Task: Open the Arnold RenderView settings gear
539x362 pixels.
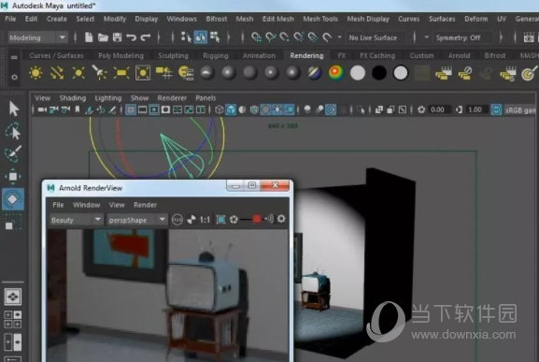Action: [x=281, y=219]
